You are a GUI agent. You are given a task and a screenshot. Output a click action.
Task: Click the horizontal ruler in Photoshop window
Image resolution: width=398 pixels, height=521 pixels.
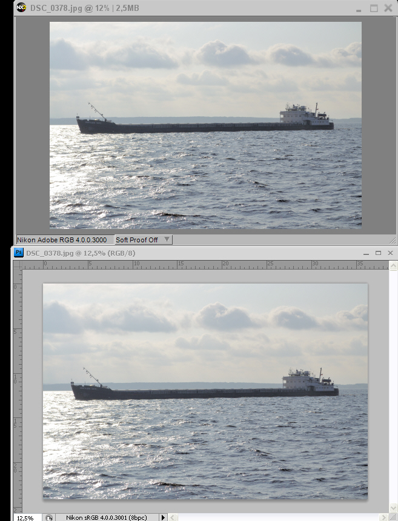pyautogui.click(x=205, y=265)
